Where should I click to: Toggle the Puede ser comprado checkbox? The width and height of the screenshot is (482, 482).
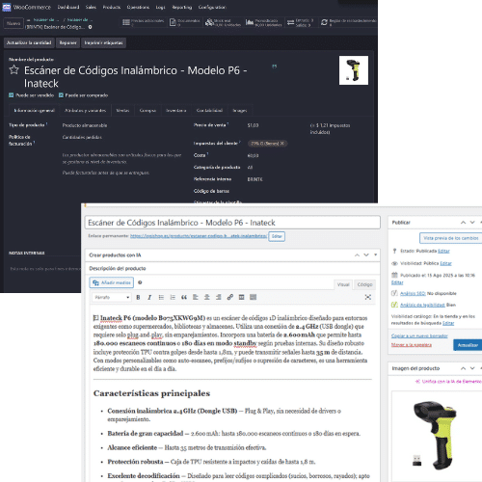[x=61, y=95]
